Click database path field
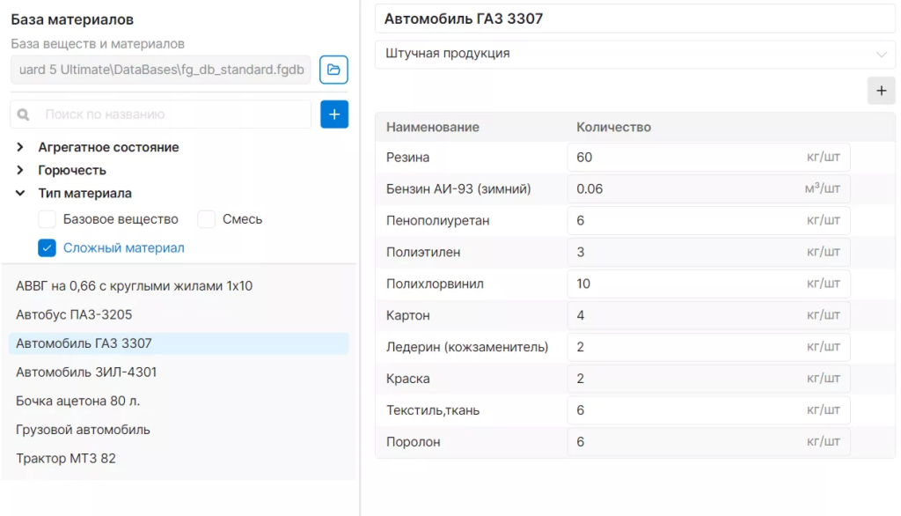 (161, 70)
